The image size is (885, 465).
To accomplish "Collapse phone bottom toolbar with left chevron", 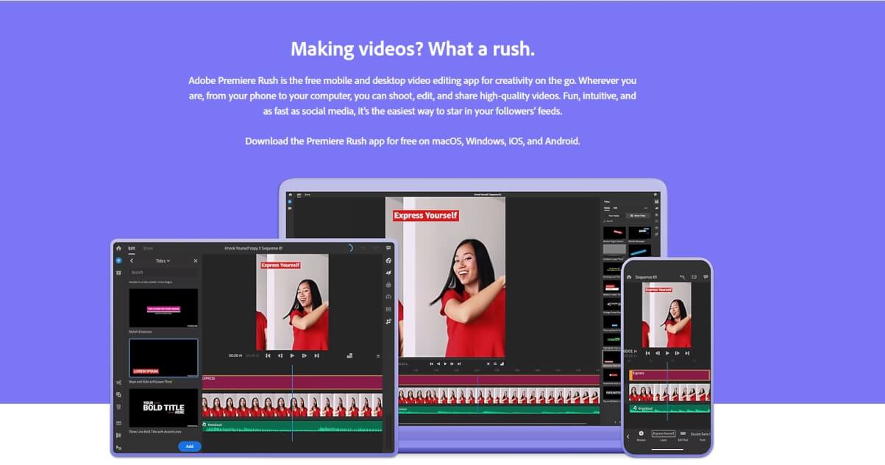I will [x=628, y=436].
